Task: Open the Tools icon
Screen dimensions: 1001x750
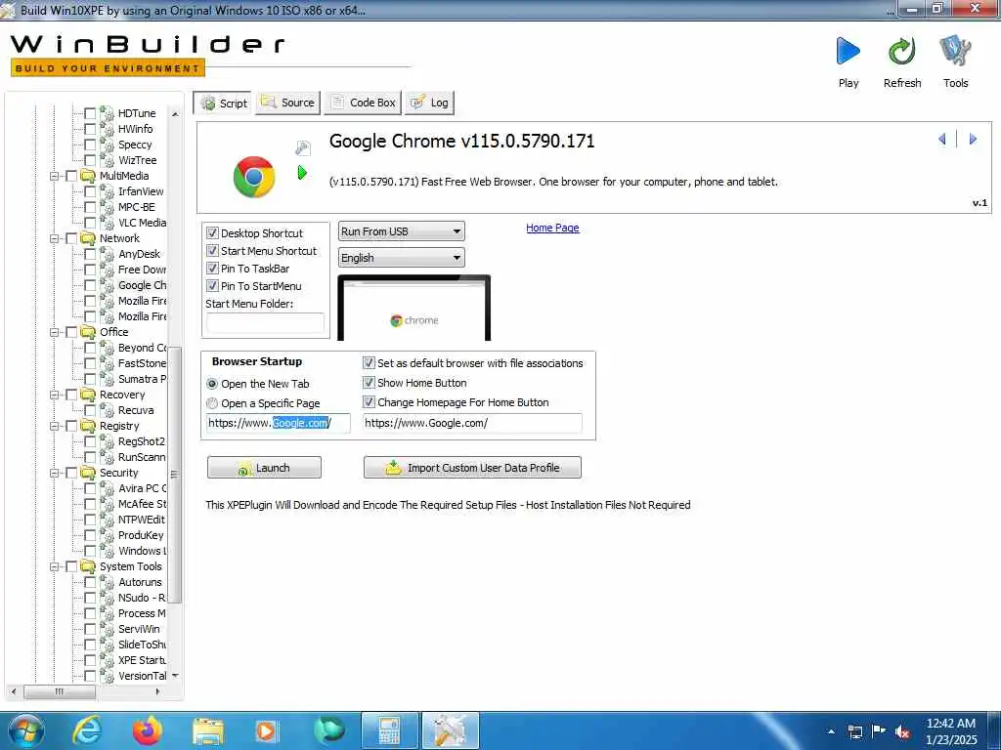Action: click(x=955, y=52)
